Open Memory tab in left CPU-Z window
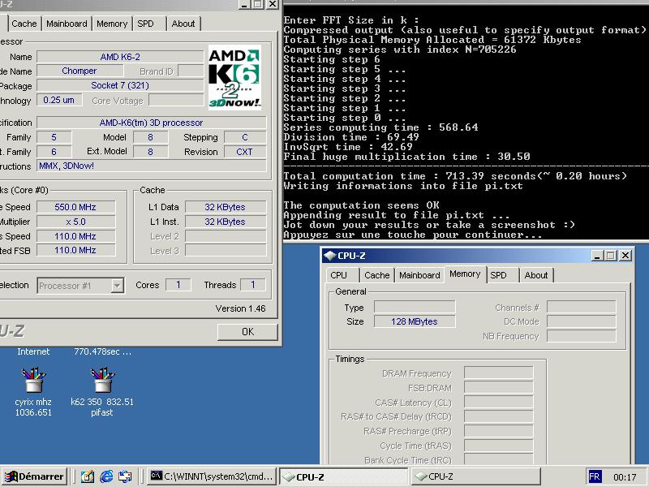Screen dimensions: 649x487 (112, 24)
